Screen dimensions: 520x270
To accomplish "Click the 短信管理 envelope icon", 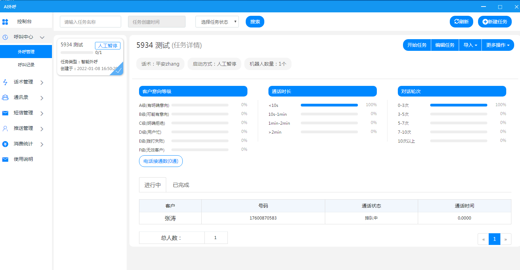I will click(5, 113).
